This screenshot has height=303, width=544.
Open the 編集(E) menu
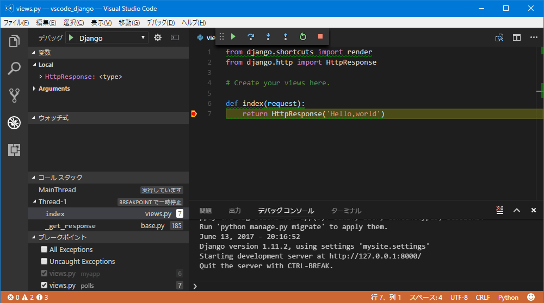tap(46, 22)
